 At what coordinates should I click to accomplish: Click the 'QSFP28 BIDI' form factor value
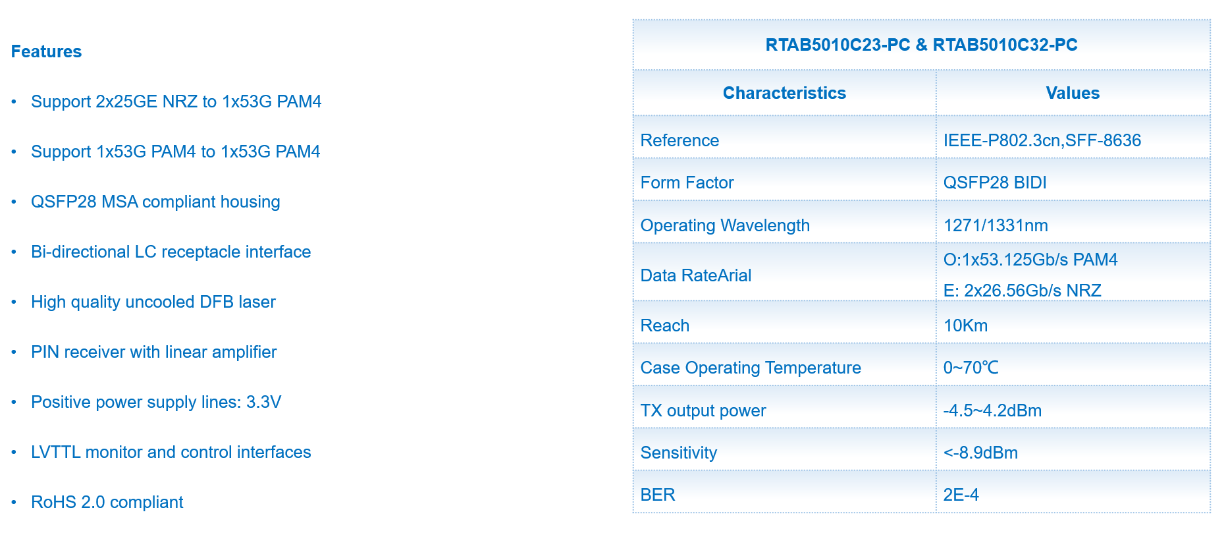[x=994, y=182]
